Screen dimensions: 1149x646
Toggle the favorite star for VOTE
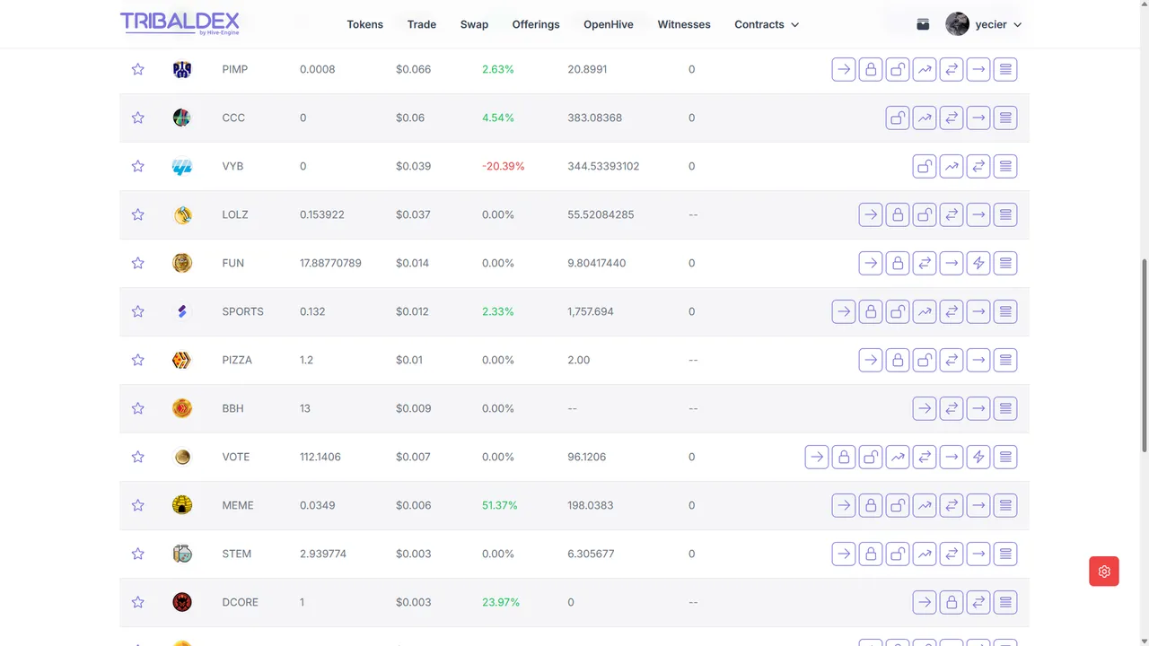coord(137,457)
